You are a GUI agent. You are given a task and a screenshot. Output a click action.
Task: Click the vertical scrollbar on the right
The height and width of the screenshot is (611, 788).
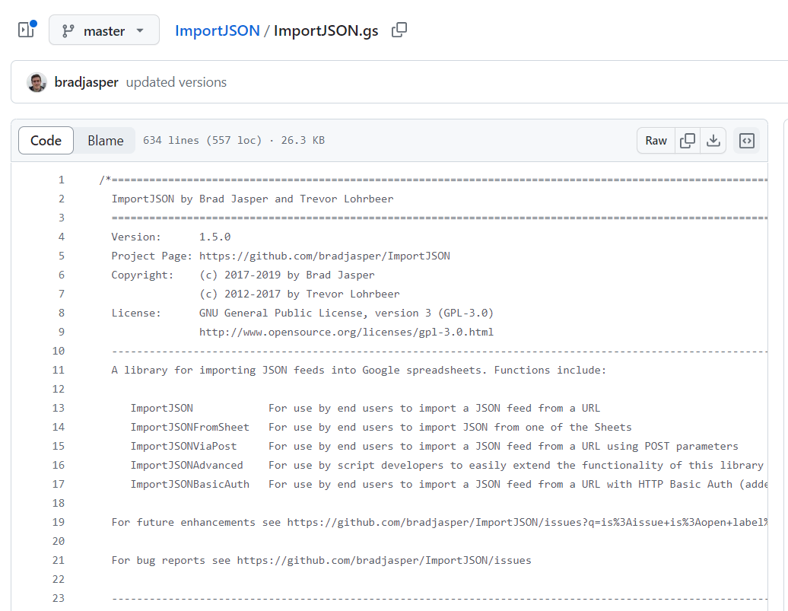point(783,342)
